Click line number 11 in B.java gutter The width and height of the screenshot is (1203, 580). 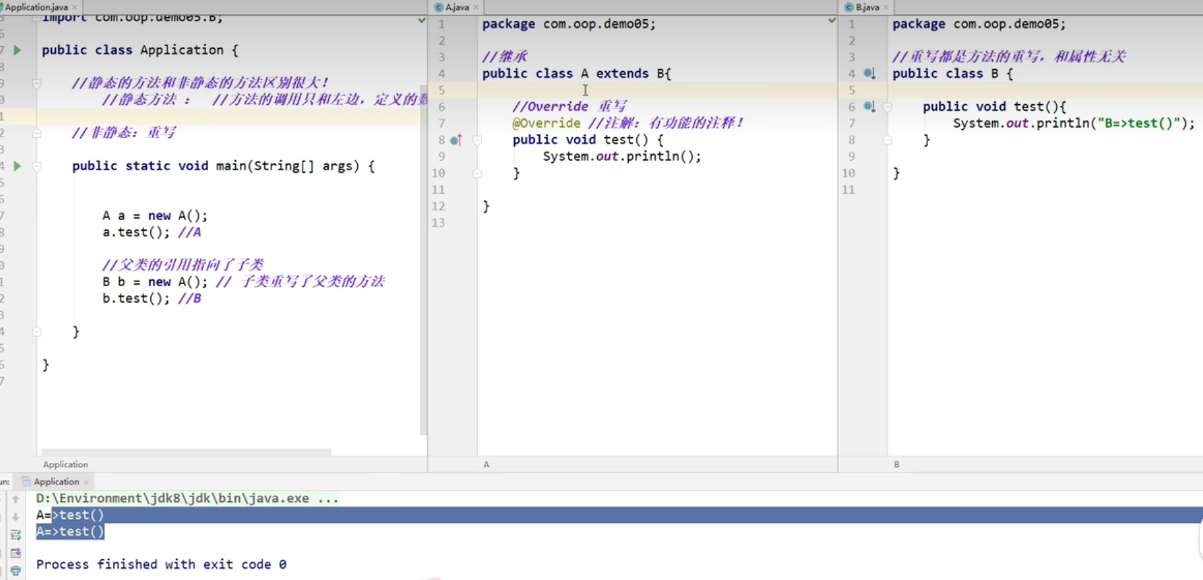coord(849,189)
